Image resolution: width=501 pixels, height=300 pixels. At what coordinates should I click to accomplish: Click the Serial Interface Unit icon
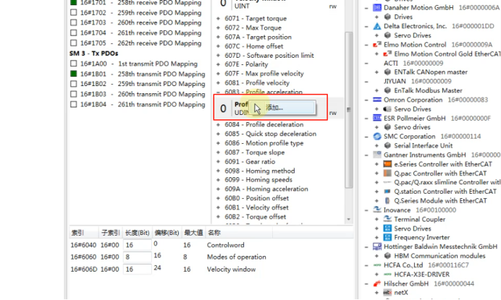pos(387,146)
